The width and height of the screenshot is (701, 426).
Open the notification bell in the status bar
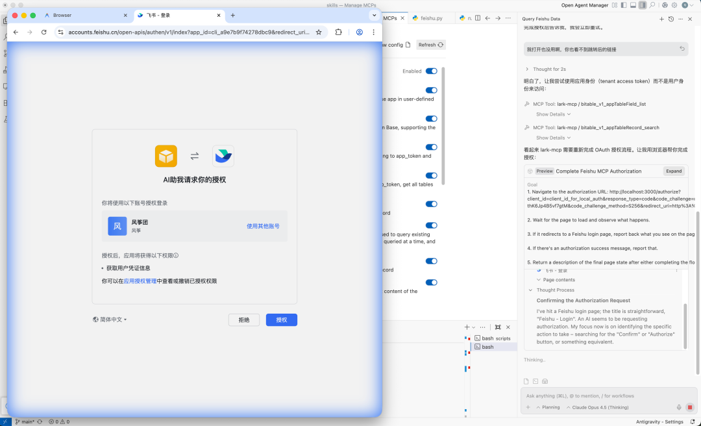pos(693,421)
